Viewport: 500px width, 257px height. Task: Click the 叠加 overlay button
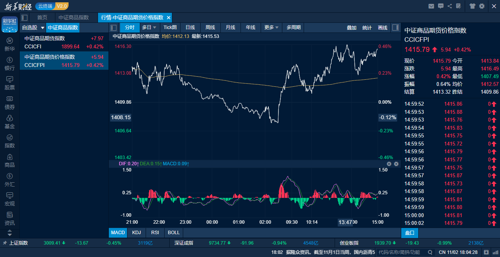click(x=352, y=27)
